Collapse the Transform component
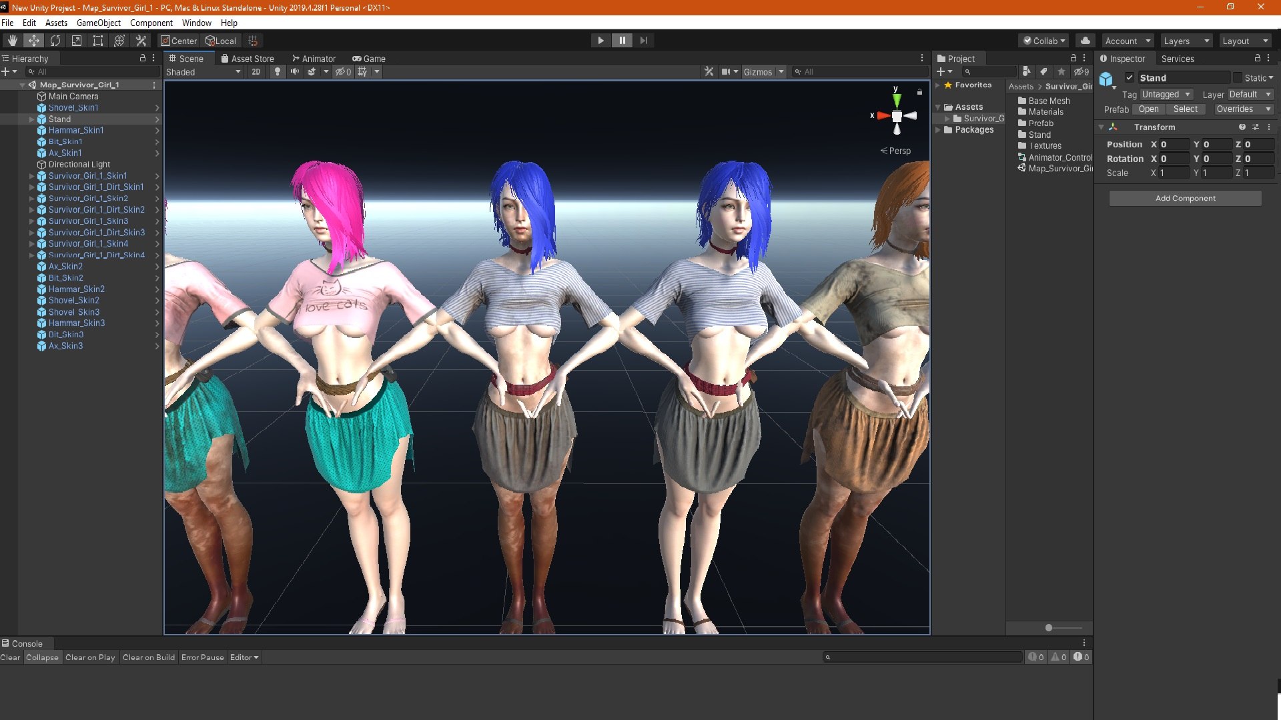 (x=1102, y=127)
